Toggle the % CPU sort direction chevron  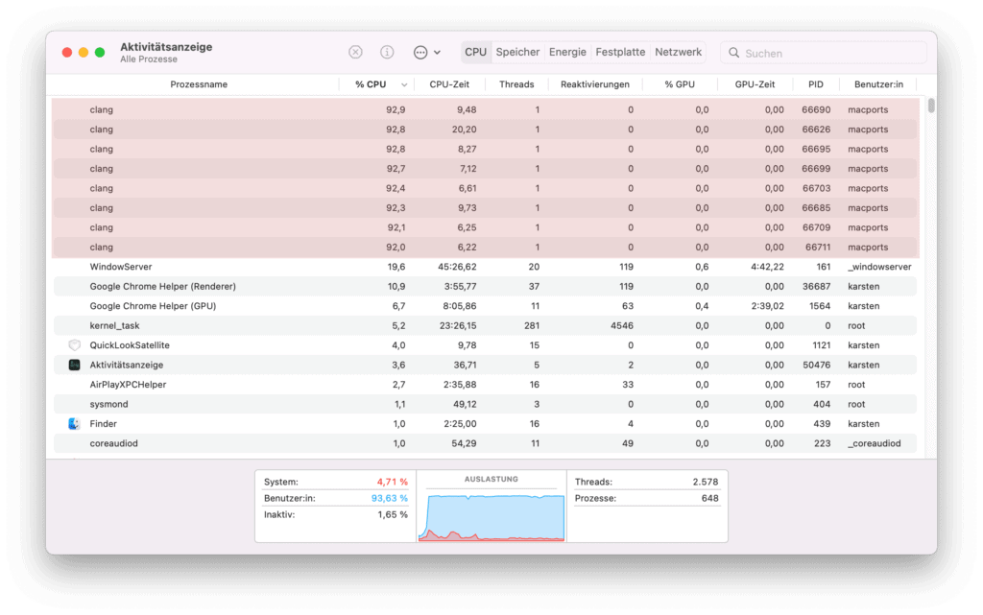pos(404,84)
